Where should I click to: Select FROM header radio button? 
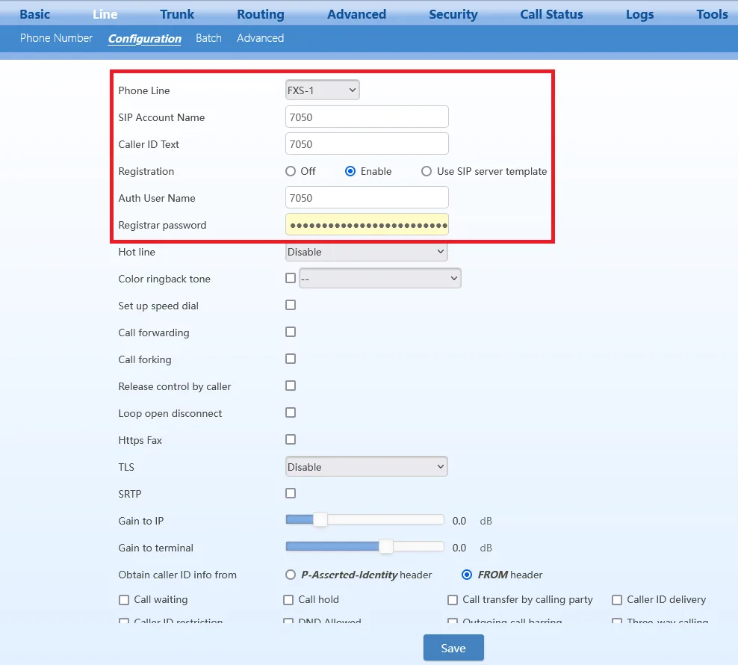467,575
